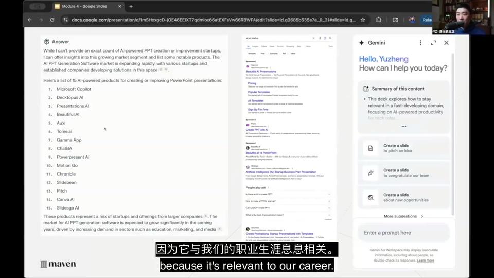The width and height of the screenshot is (494, 278).
Task: Open Create PPT with AI result
Action: 257,130
